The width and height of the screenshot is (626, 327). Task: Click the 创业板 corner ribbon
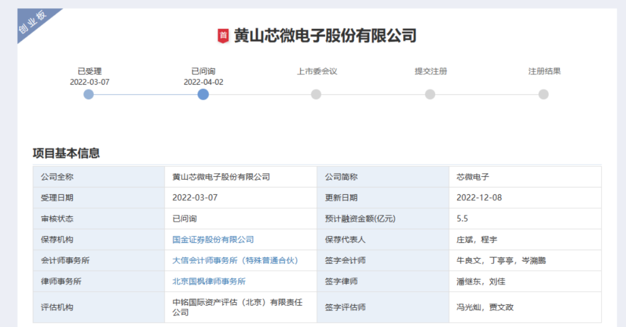(32, 21)
